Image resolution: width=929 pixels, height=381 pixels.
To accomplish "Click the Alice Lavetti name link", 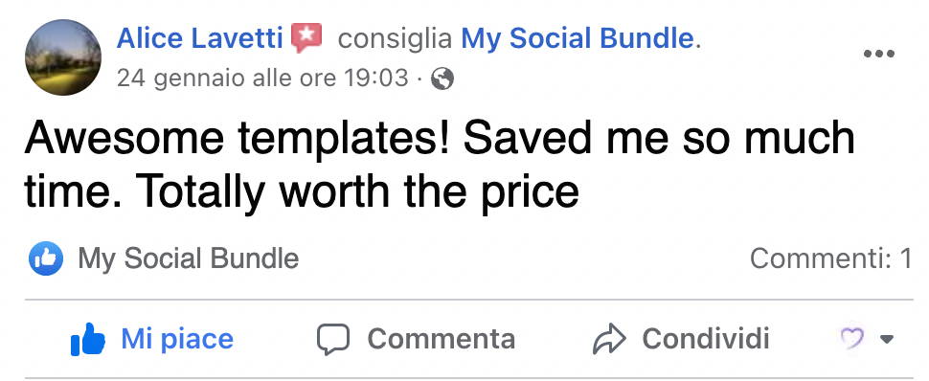I will pos(200,38).
